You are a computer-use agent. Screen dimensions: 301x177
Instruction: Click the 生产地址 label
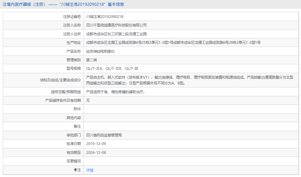(x=74, y=43)
